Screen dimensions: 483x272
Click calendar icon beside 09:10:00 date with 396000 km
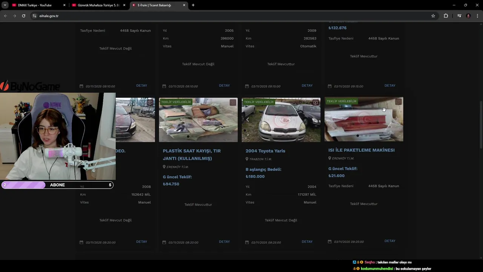(x=164, y=86)
